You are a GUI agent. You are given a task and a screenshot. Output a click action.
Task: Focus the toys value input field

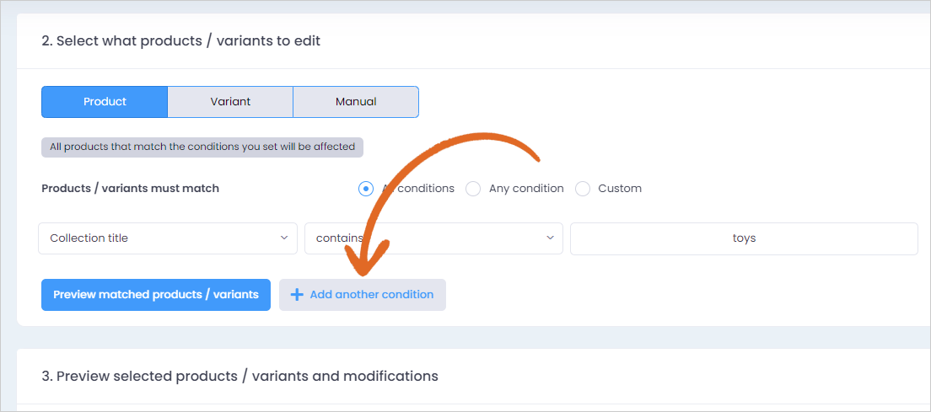pos(744,238)
